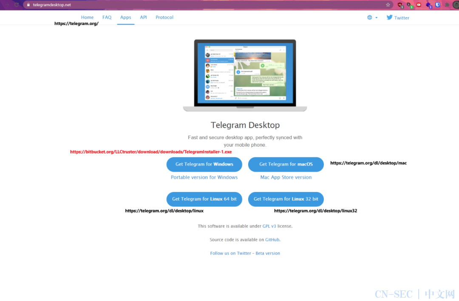Open the Beta version link
The height and width of the screenshot is (301, 459).
coord(268,253)
